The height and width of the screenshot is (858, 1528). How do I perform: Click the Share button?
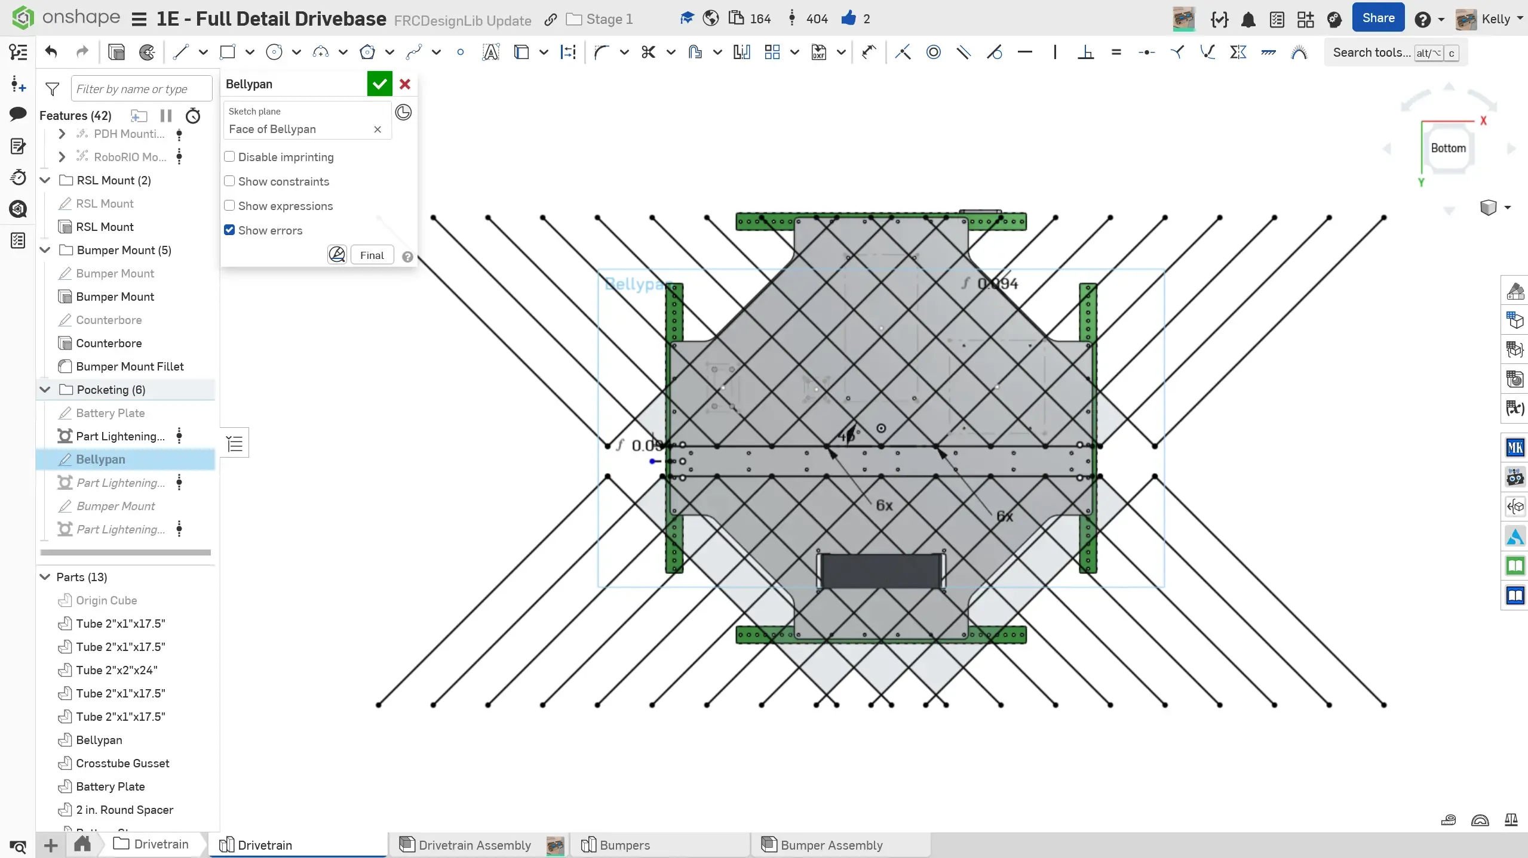(1378, 18)
